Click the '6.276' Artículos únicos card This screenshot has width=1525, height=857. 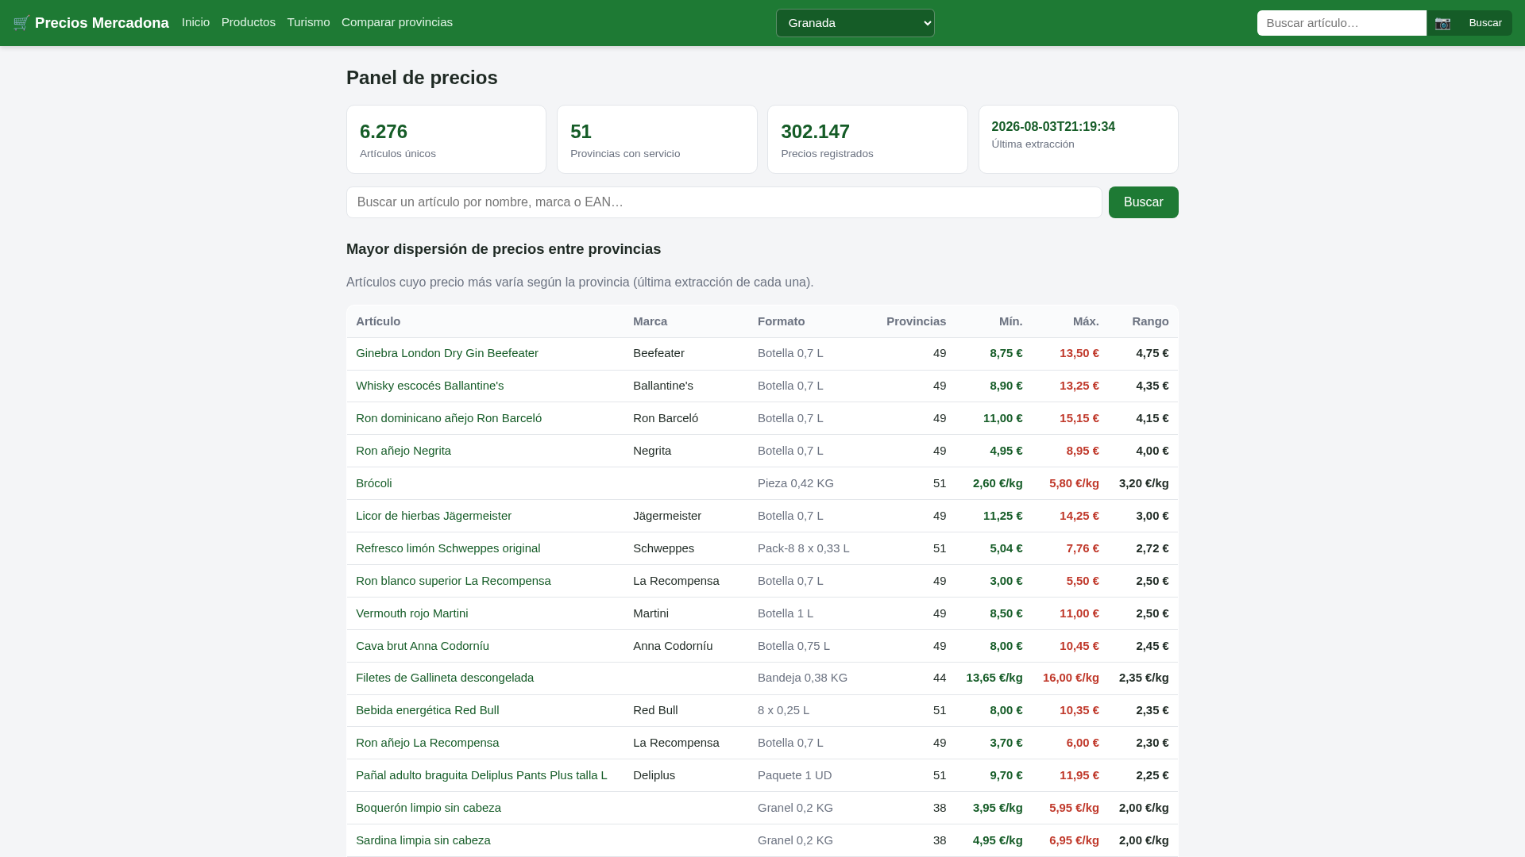click(446, 140)
